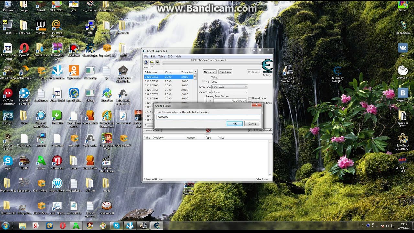The image size is (414, 233).
Task: Open the Value Type 4 Bytes dropdown
Action: pyautogui.click(x=230, y=92)
